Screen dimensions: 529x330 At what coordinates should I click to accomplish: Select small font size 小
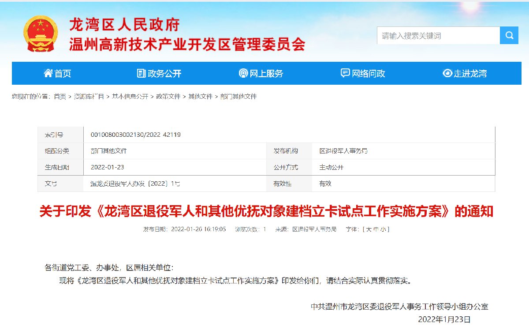coord(384,229)
